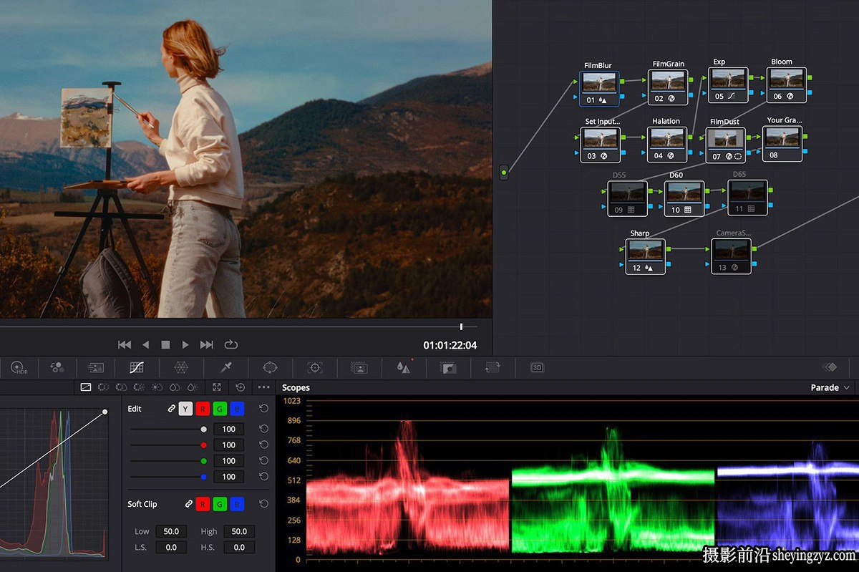Select node 04 Halation
This screenshot has height=572, width=859.
pyautogui.click(x=667, y=144)
